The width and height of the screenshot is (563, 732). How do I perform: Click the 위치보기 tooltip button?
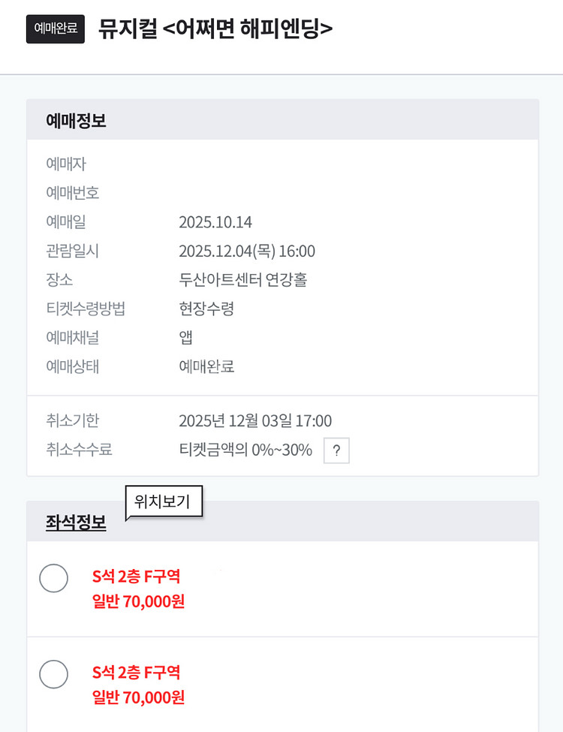tap(162, 502)
